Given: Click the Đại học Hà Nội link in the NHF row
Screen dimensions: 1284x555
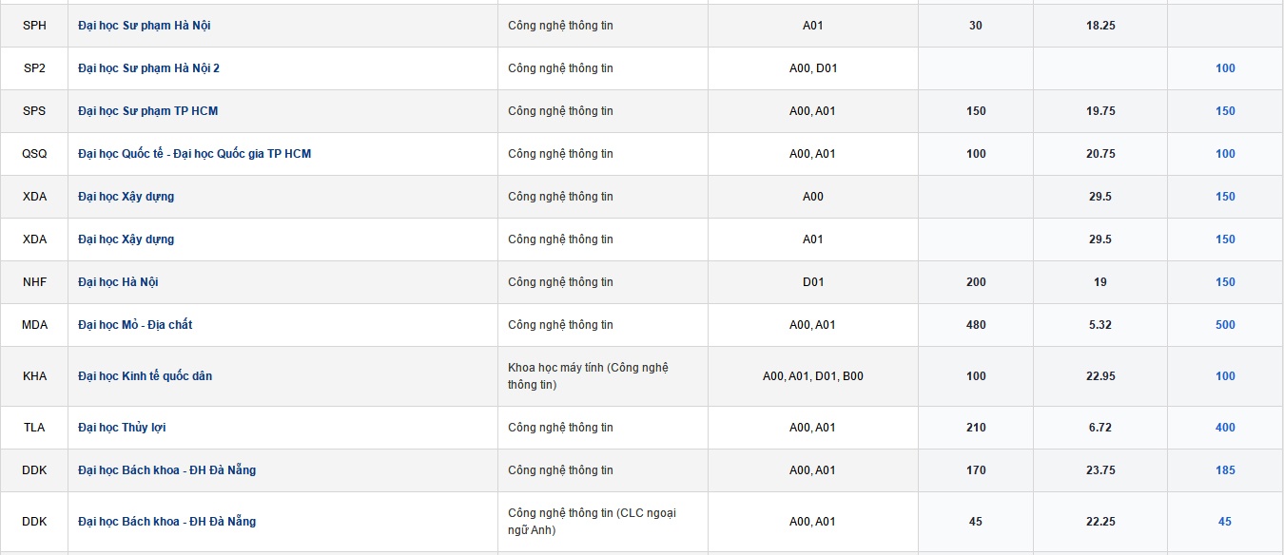Looking at the screenshot, I should [x=118, y=282].
